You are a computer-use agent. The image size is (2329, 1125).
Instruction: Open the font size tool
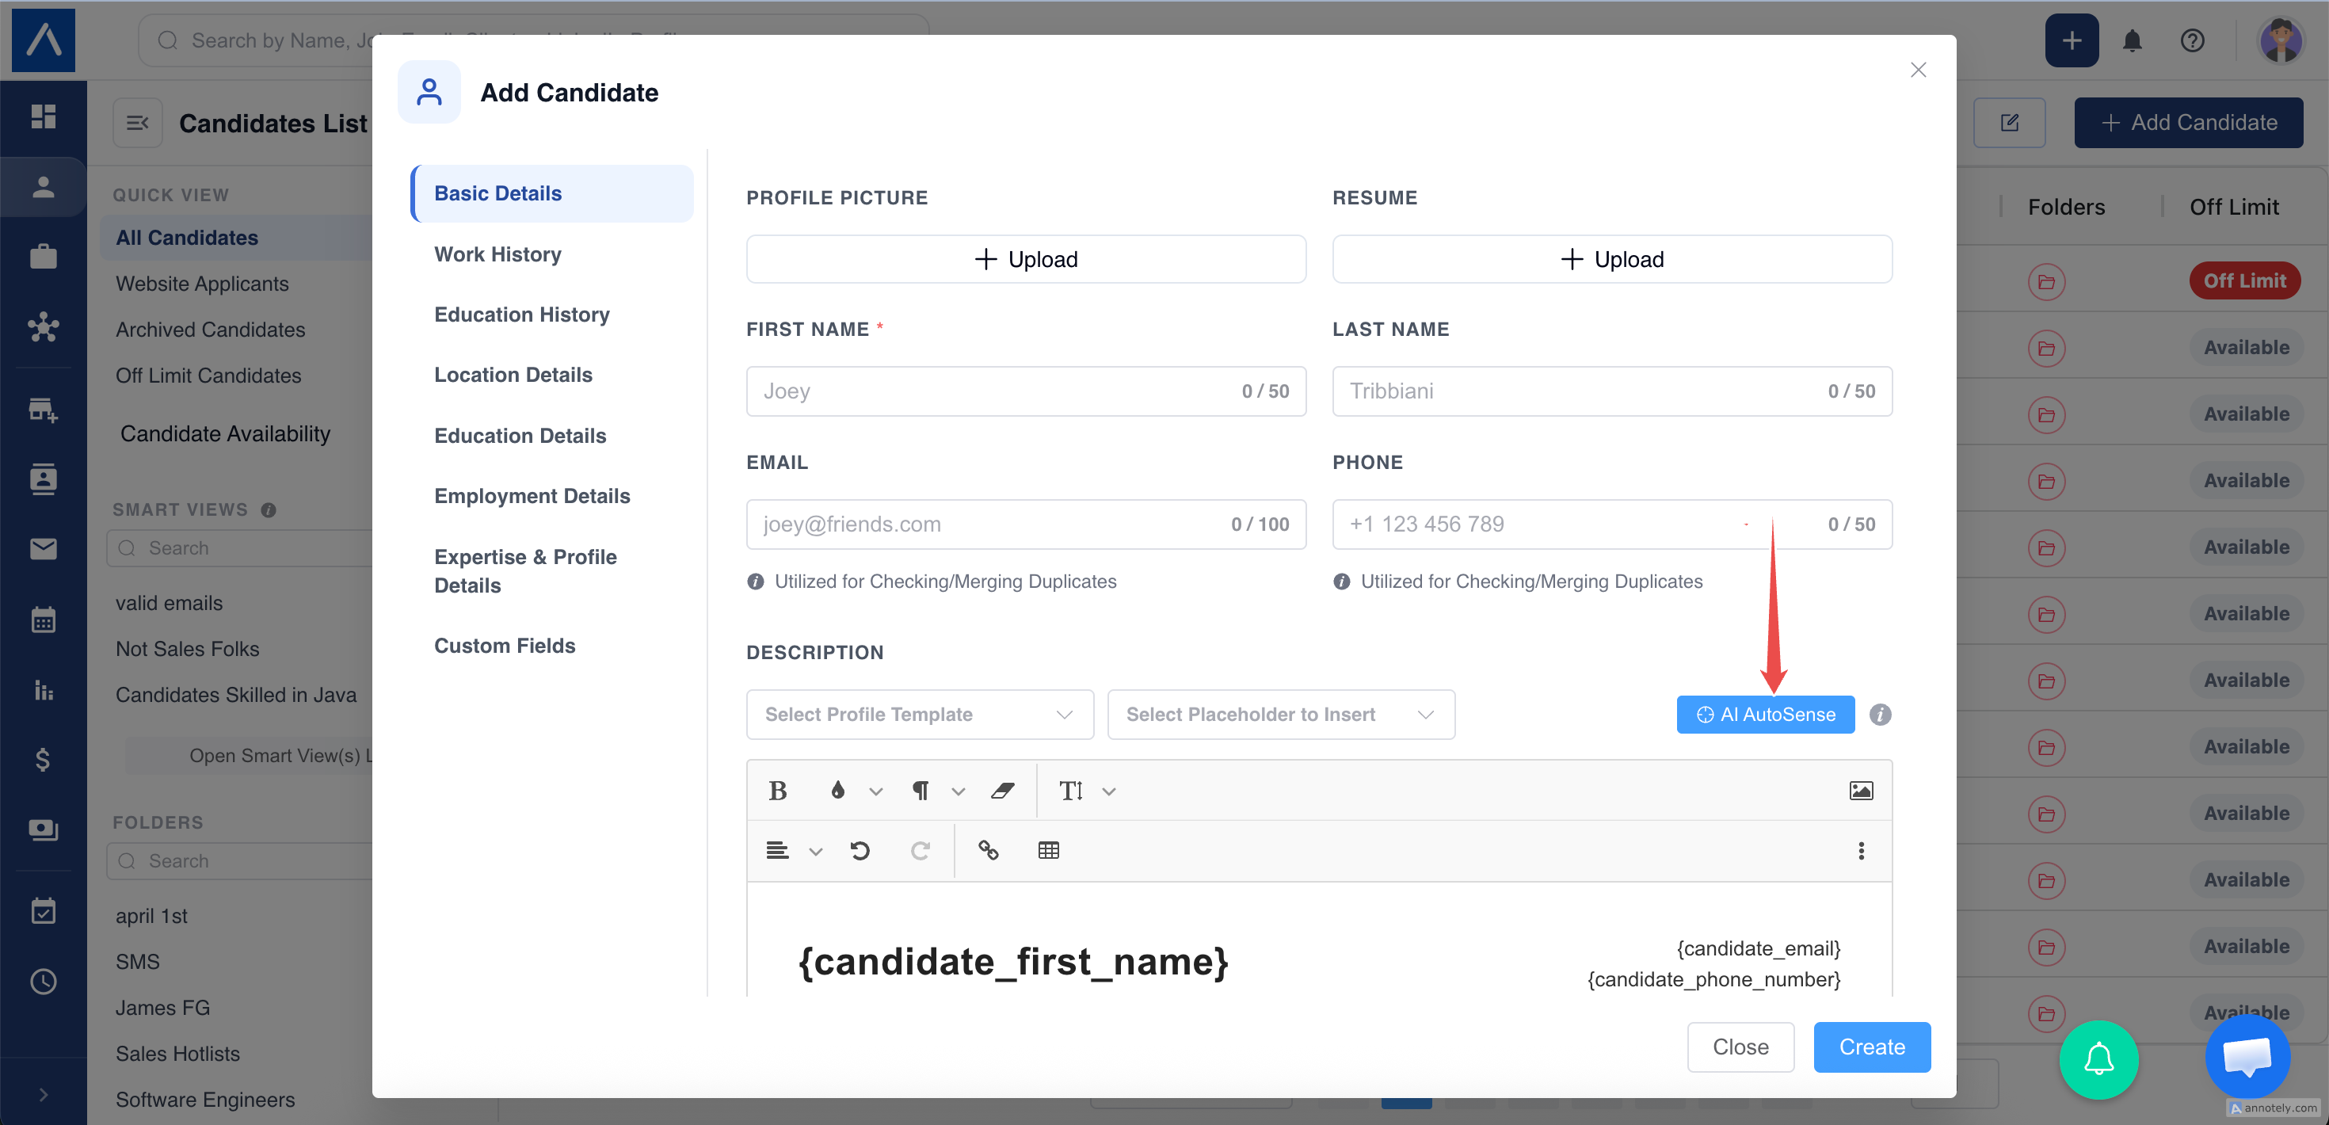[x=1071, y=791]
